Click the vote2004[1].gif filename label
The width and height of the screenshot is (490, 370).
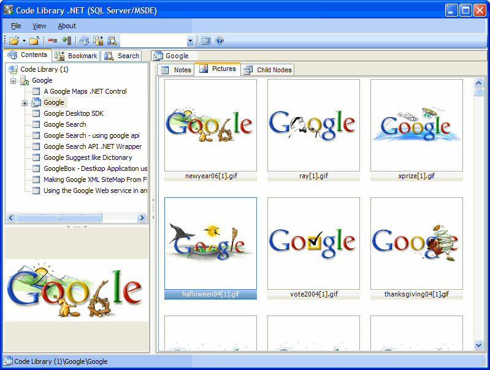tap(314, 294)
